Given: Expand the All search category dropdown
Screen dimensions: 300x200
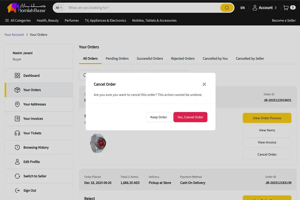Looking at the screenshot, I should coord(59,8).
